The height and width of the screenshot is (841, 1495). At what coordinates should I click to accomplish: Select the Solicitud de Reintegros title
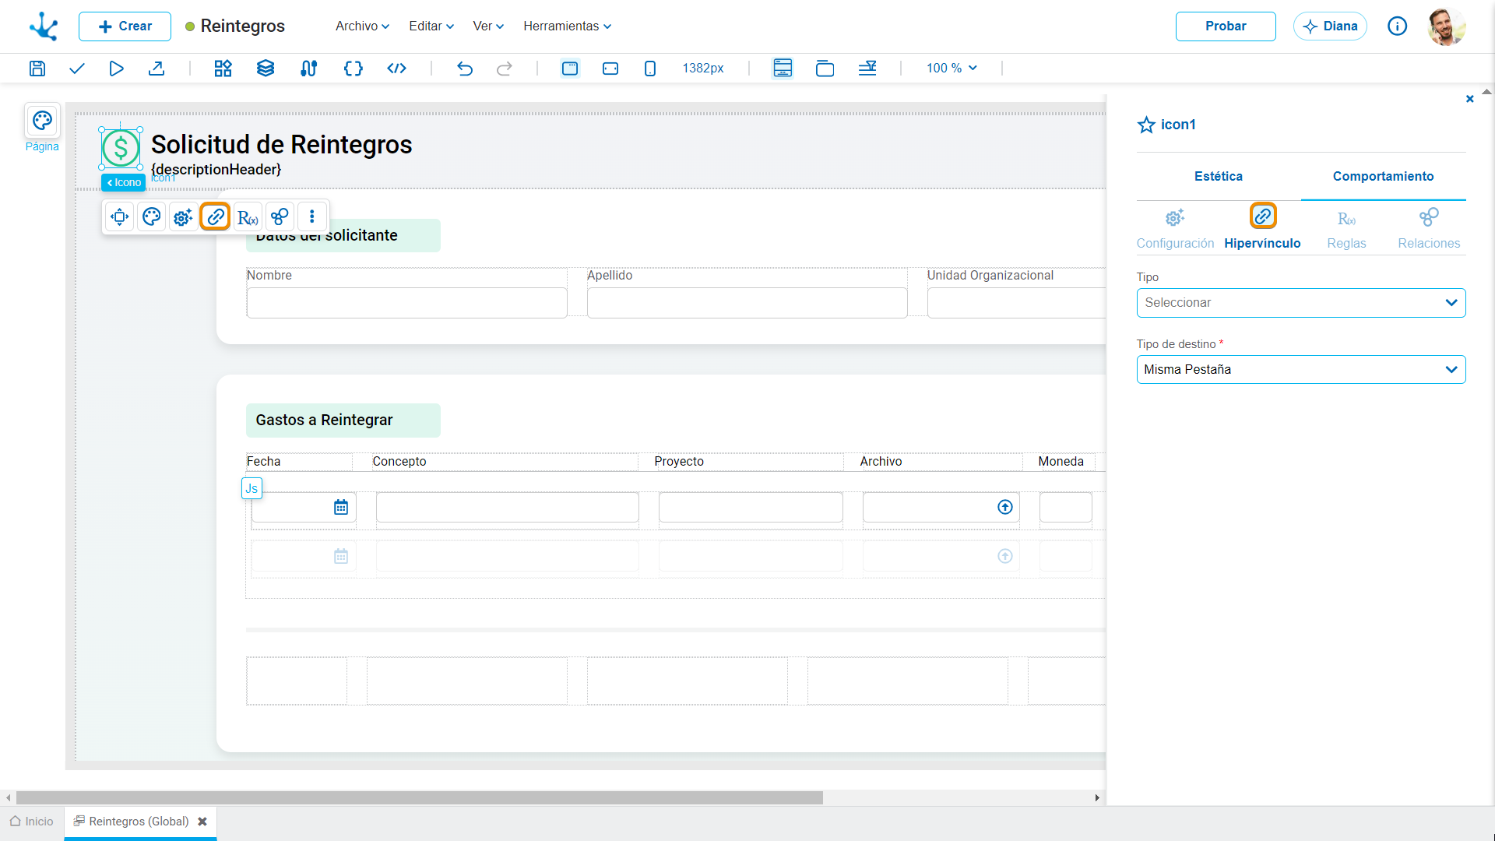pyautogui.click(x=281, y=145)
